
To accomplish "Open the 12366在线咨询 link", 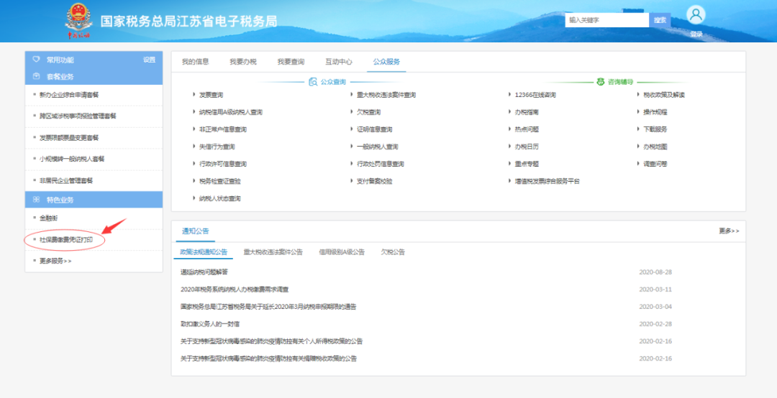I will [x=535, y=95].
